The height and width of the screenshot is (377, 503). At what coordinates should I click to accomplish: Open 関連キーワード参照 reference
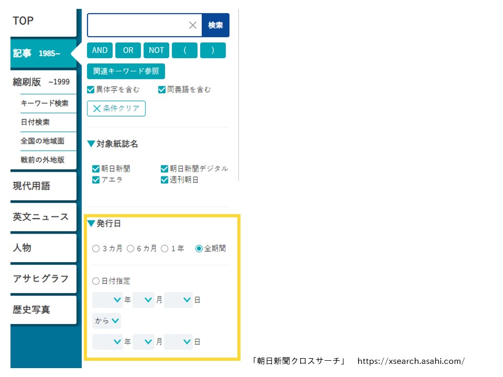click(x=126, y=71)
